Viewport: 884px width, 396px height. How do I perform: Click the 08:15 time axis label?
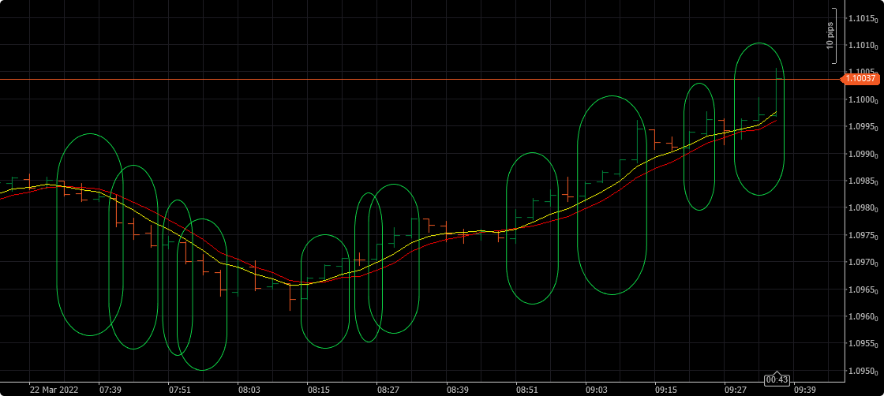pos(319,389)
